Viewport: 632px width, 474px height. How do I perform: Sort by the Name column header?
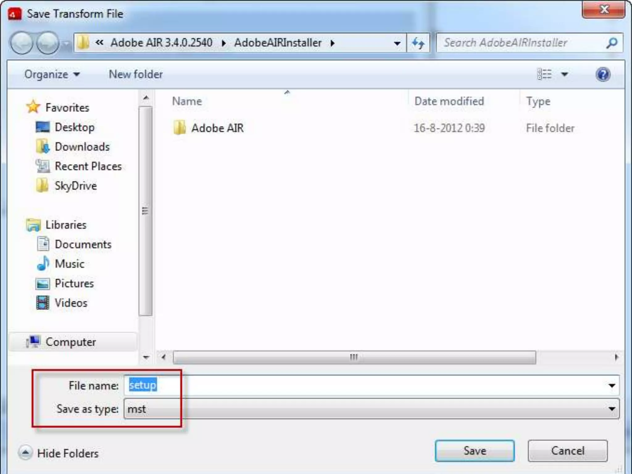(187, 101)
